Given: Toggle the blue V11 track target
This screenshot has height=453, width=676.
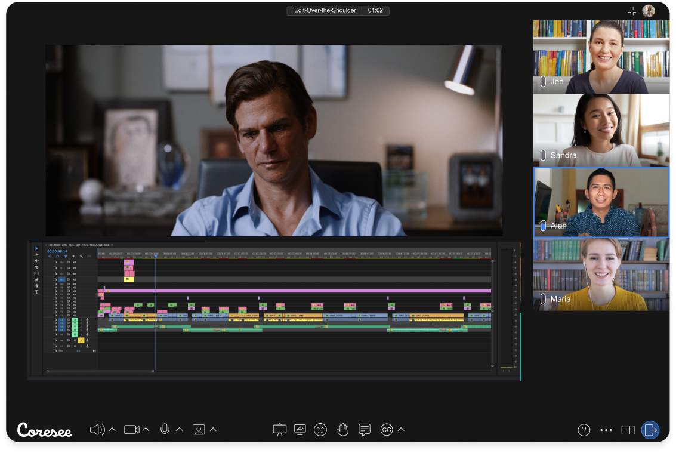Looking at the screenshot, I should tap(61, 279).
